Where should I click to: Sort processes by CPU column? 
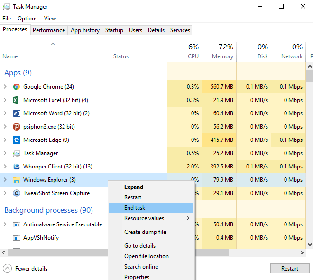[184, 52]
